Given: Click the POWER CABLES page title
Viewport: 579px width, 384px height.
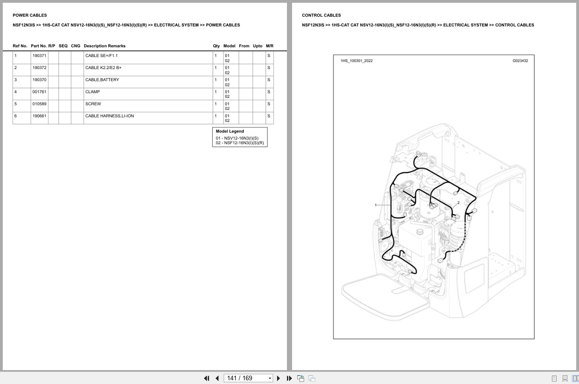Looking at the screenshot, I should point(30,15).
